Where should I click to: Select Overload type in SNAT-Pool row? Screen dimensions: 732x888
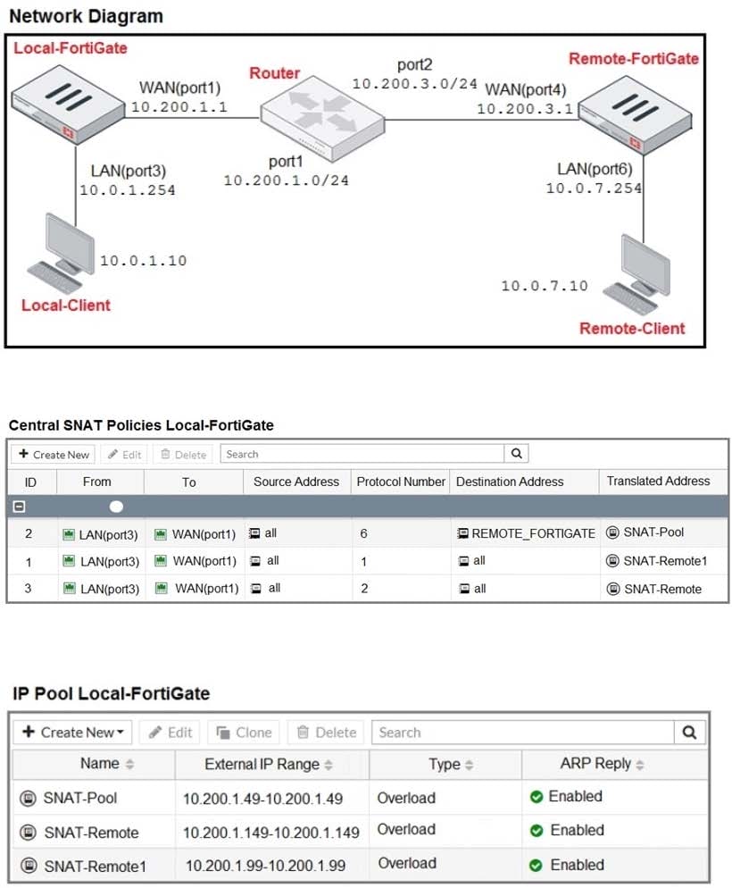pyautogui.click(x=406, y=798)
